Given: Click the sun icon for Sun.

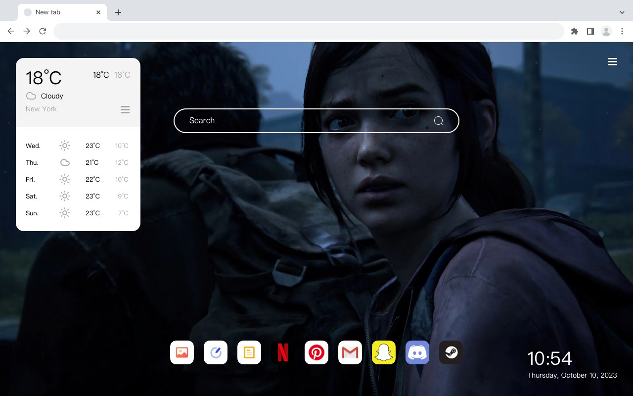Looking at the screenshot, I should click(65, 213).
